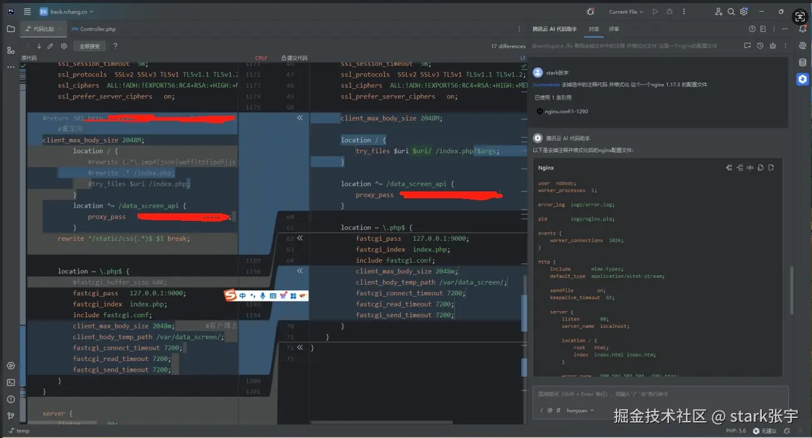The image size is (812, 438).
Task: Open the diff tab options menu
Action: point(519,29)
